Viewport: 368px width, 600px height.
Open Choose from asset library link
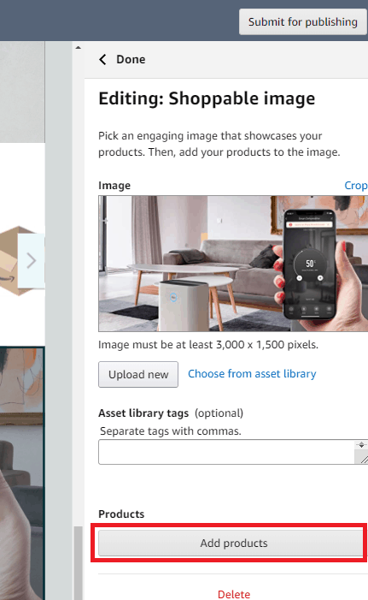point(252,373)
